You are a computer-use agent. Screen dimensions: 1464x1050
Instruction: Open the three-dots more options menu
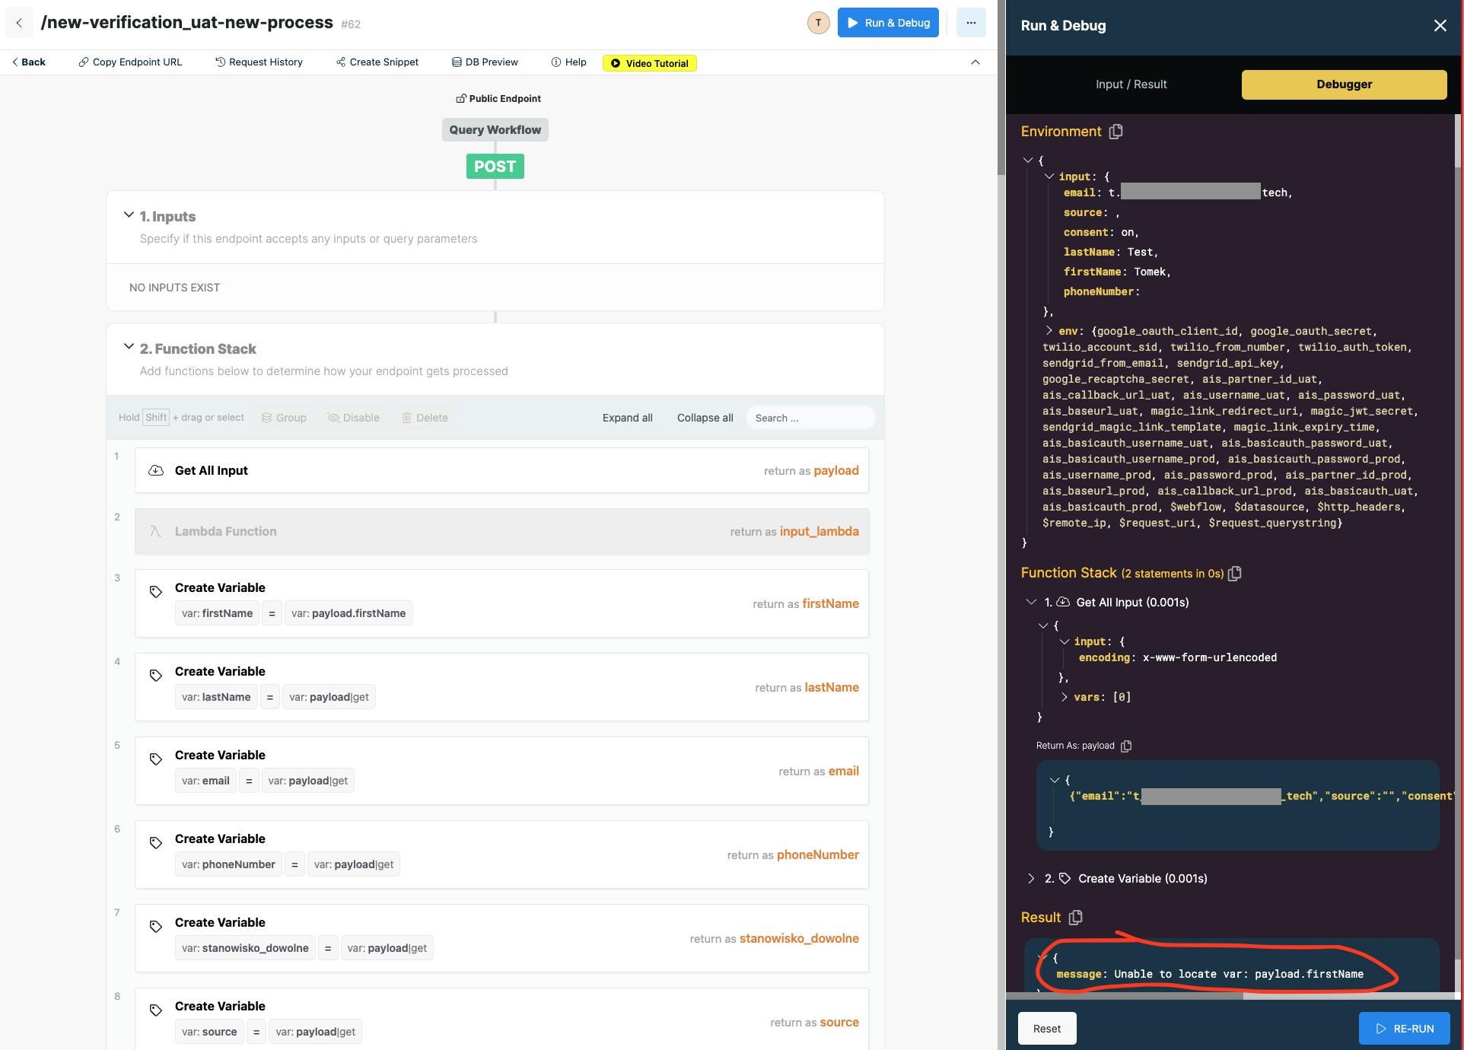(x=971, y=23)
